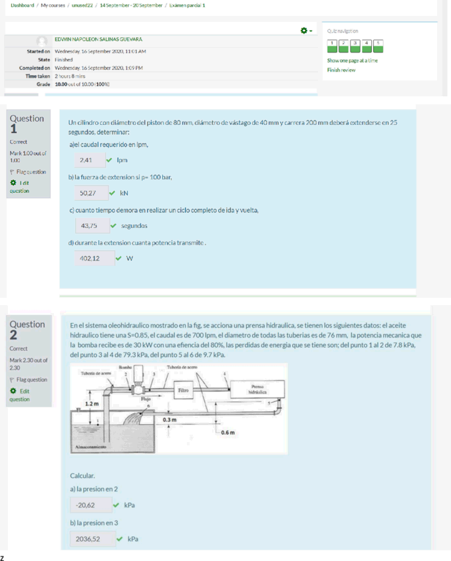Click green checkmark next to 2036,52

120,539
